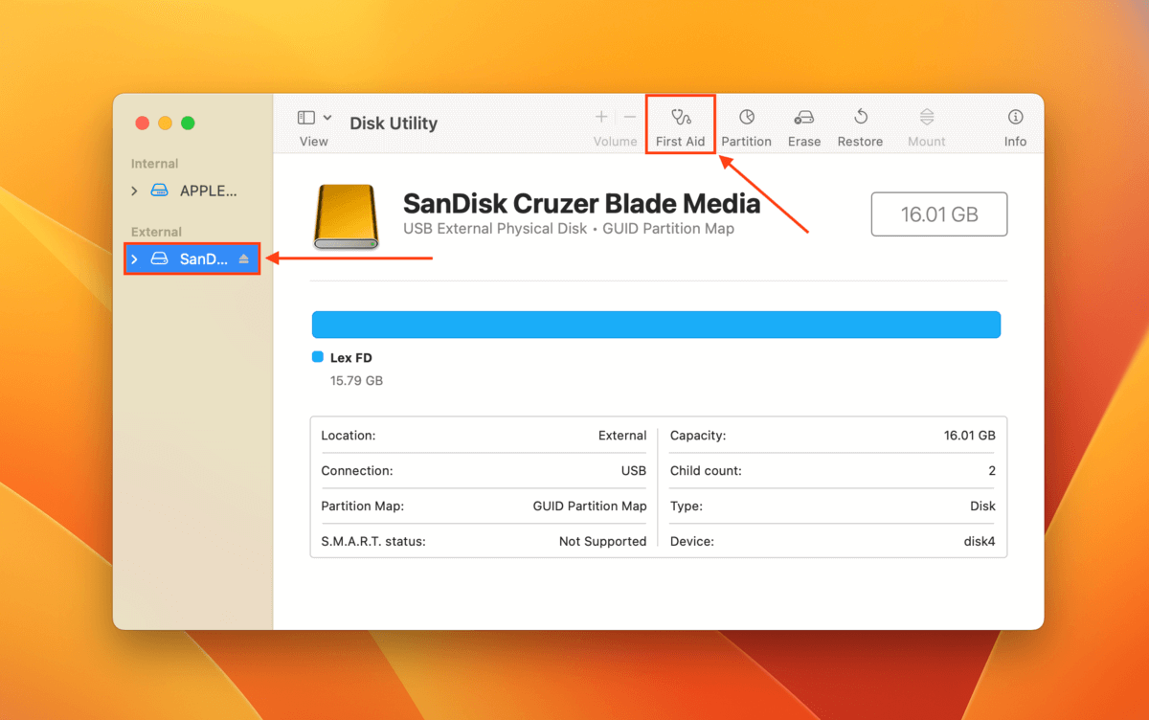Click the sidebar View icon
Image resolution: width=1149 pixels, height=720 pixels.
(x=306, y=117)
